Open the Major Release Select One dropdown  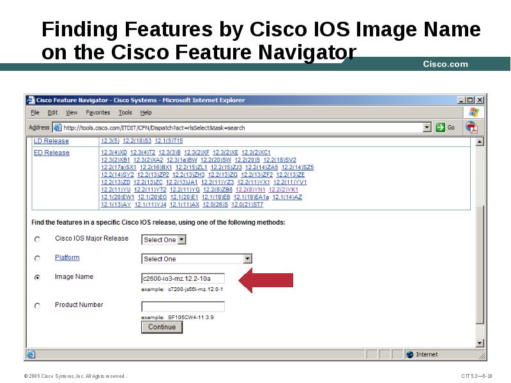164,240
